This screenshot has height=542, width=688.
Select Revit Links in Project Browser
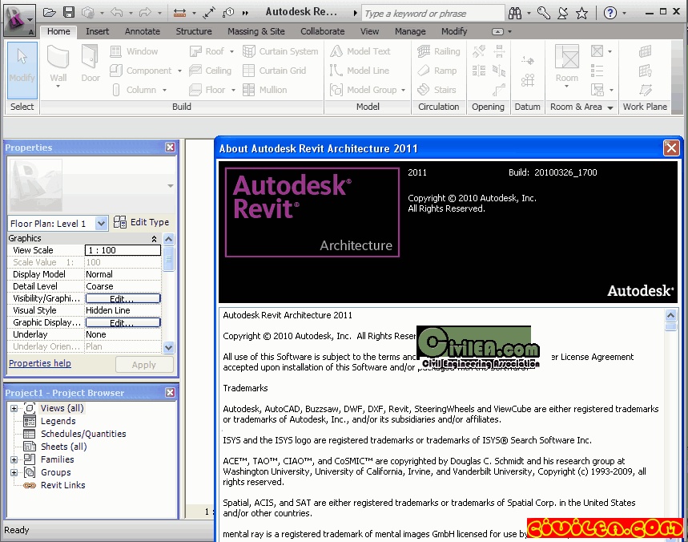click(x=62, y=485)
